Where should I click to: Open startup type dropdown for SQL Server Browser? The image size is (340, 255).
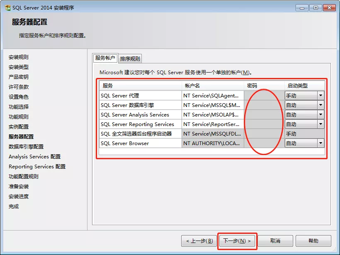tap(321, 143)
